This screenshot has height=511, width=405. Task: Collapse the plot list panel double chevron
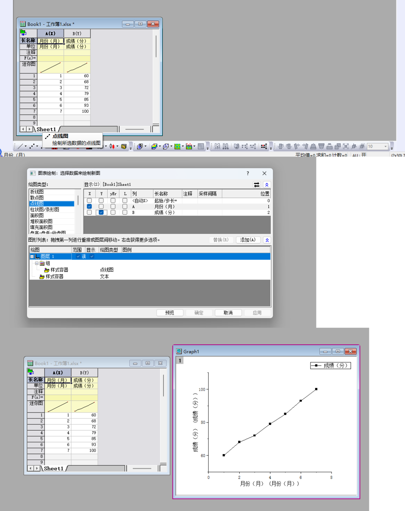[x=267, y=240]
